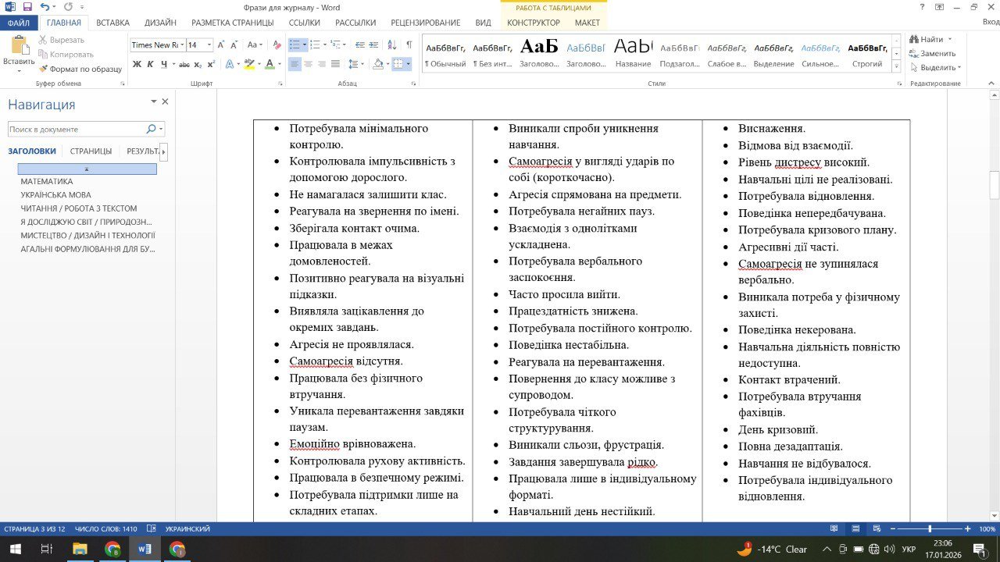Open the font name dropdown

click(181, 45)
